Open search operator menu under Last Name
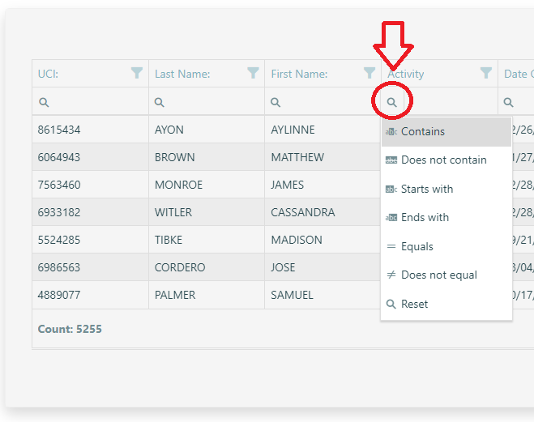The height and width of the screenshot is (422, 534). click(x=160, y=102)
